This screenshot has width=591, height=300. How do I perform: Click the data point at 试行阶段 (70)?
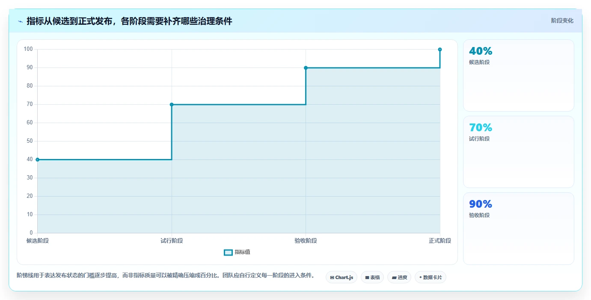click(172, 104)
